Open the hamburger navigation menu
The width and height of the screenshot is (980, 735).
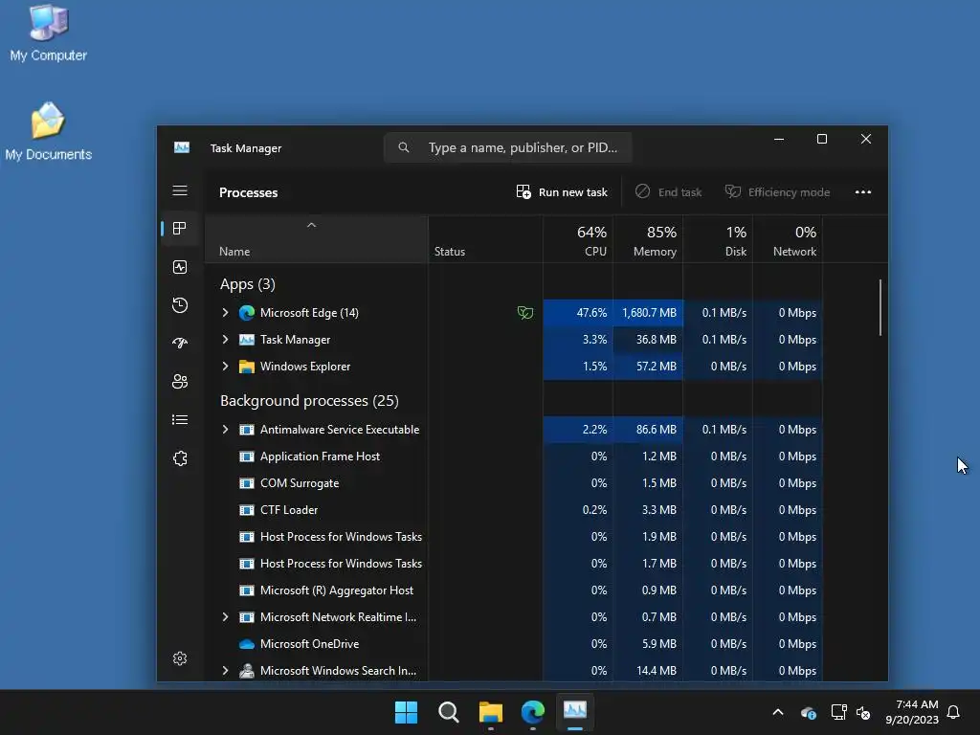[180, 190]
